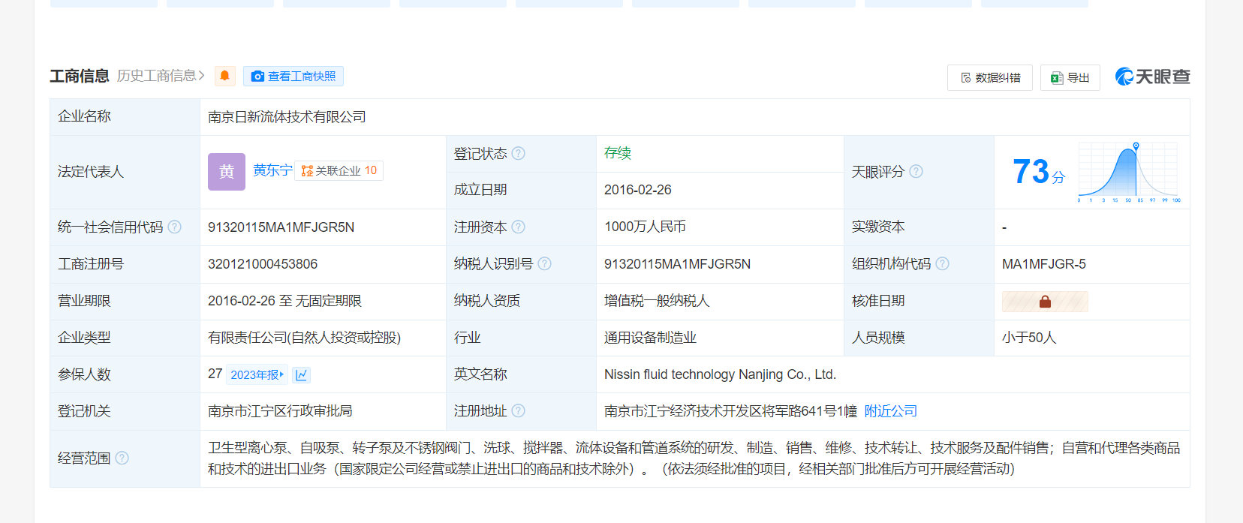
Task: Click help icon next to 注册资本
Action: click(x=518, y=227)
